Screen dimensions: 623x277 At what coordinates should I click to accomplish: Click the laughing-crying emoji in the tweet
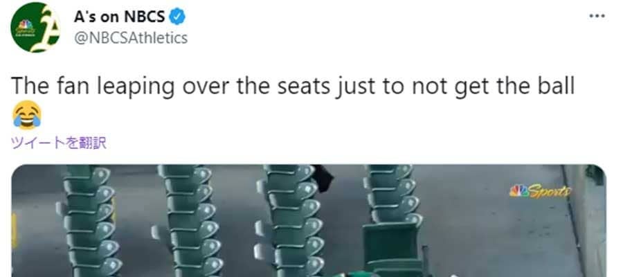(x=27, y=115)
